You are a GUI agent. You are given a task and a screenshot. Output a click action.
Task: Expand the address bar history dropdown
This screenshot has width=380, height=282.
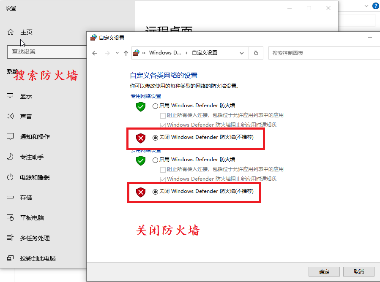[x=242, y=53]
